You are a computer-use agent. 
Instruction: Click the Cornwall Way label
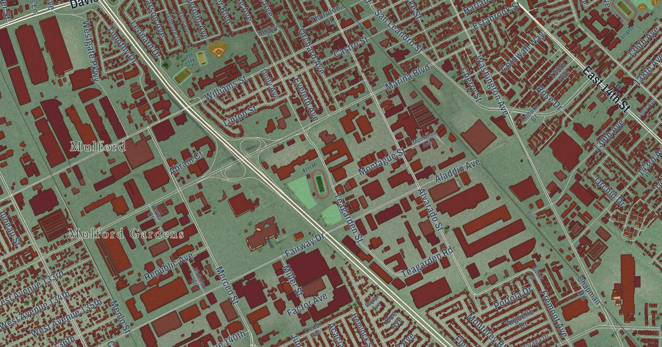point(523,52)
